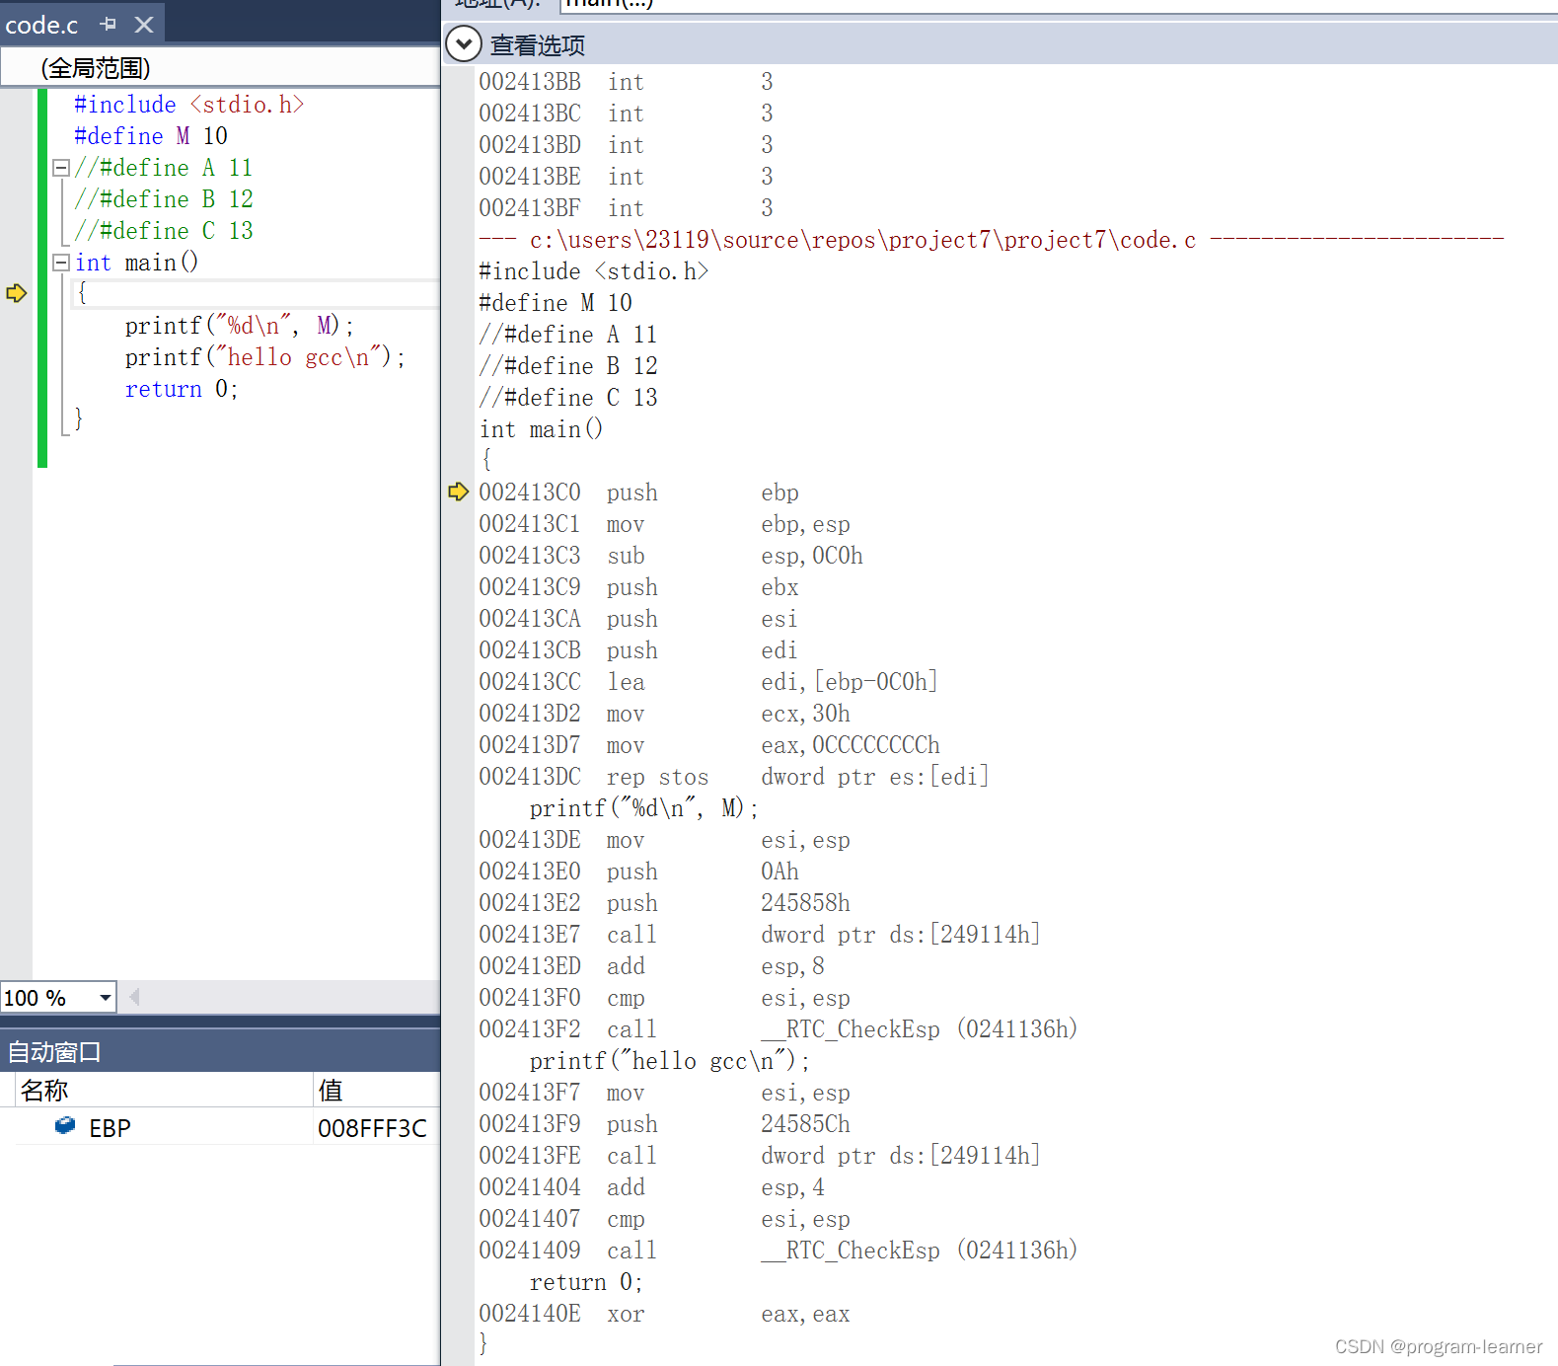Click disassembly line 002413BB int 3
The width and height of the screenshot is (1558, 1366).
tap(627, 82)
